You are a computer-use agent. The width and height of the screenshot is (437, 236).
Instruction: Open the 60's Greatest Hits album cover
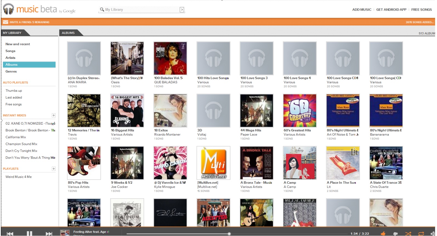(x=300, y=111)
